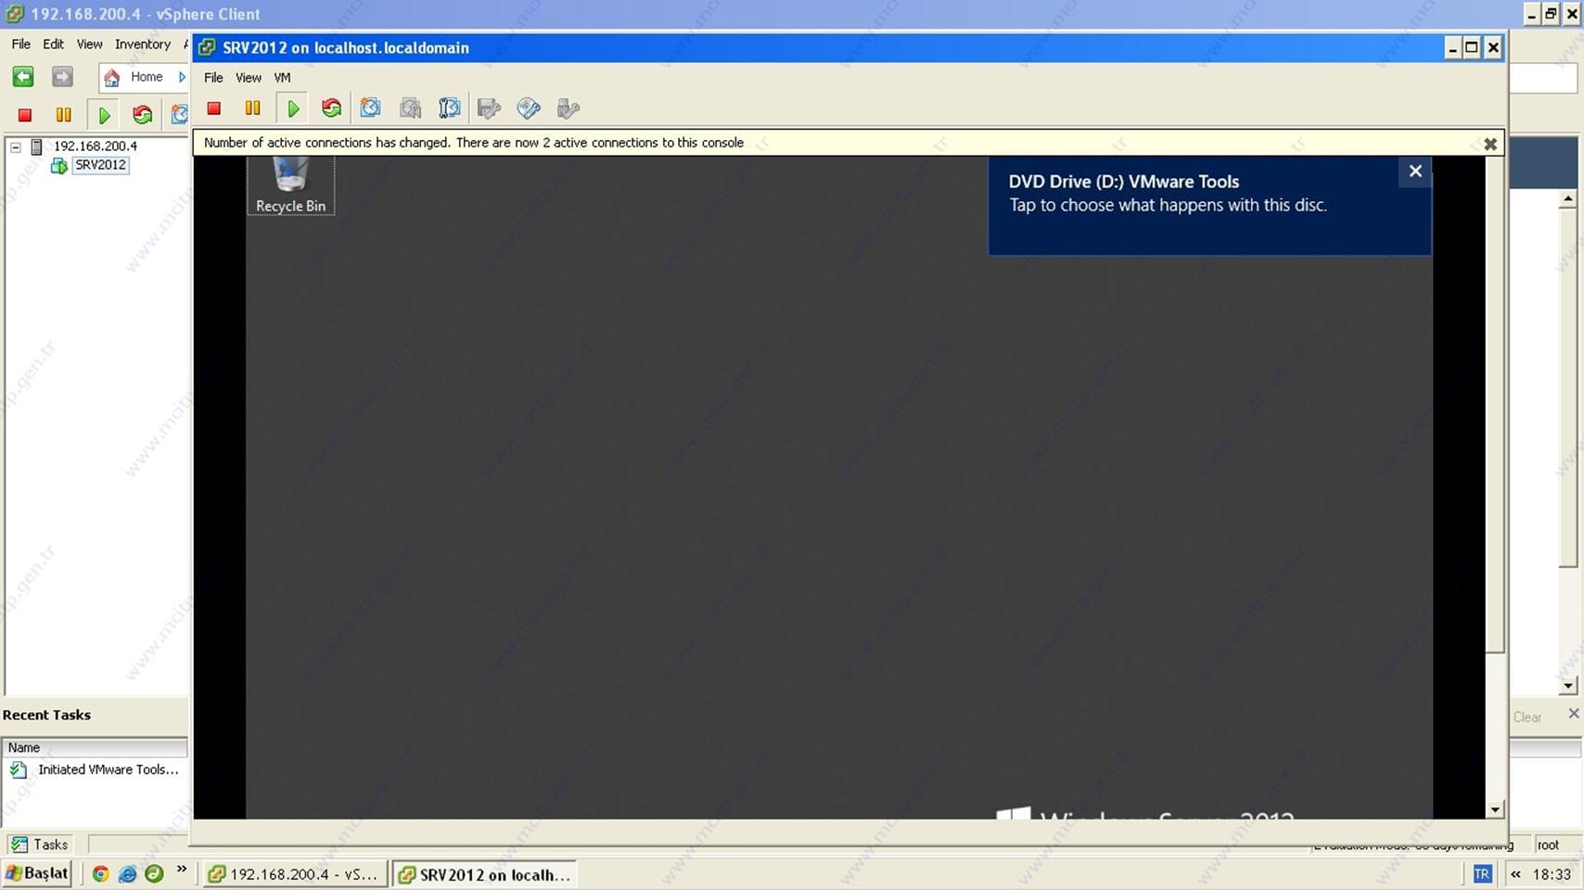Image resolution: width=1584 pixels, height=890 pixels.
Task: Click the red Power Off icon in main vSphere toolbar
Action: pos(25,115)
